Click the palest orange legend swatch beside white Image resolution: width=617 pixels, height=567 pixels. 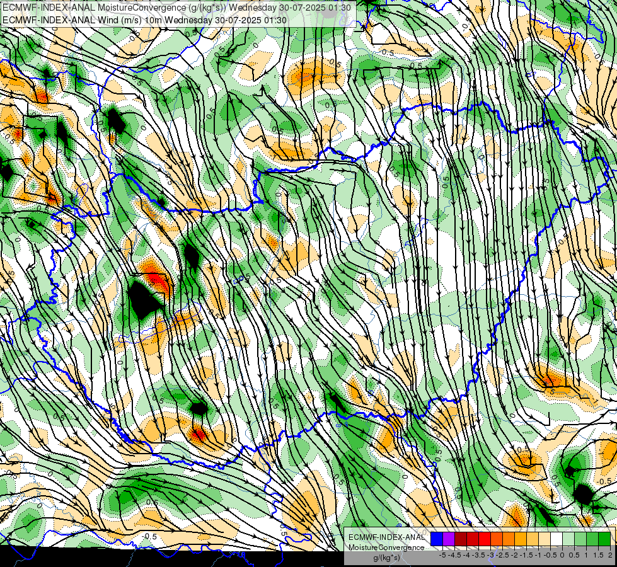coord(545,539)
